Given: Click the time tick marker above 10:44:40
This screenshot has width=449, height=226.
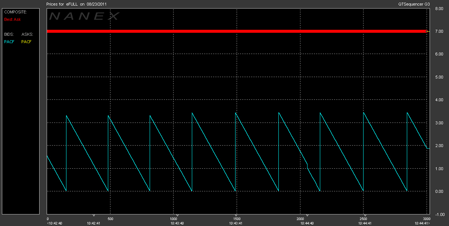Looking at the screenshot, I should pyautogui.click(x=308, y=216).
